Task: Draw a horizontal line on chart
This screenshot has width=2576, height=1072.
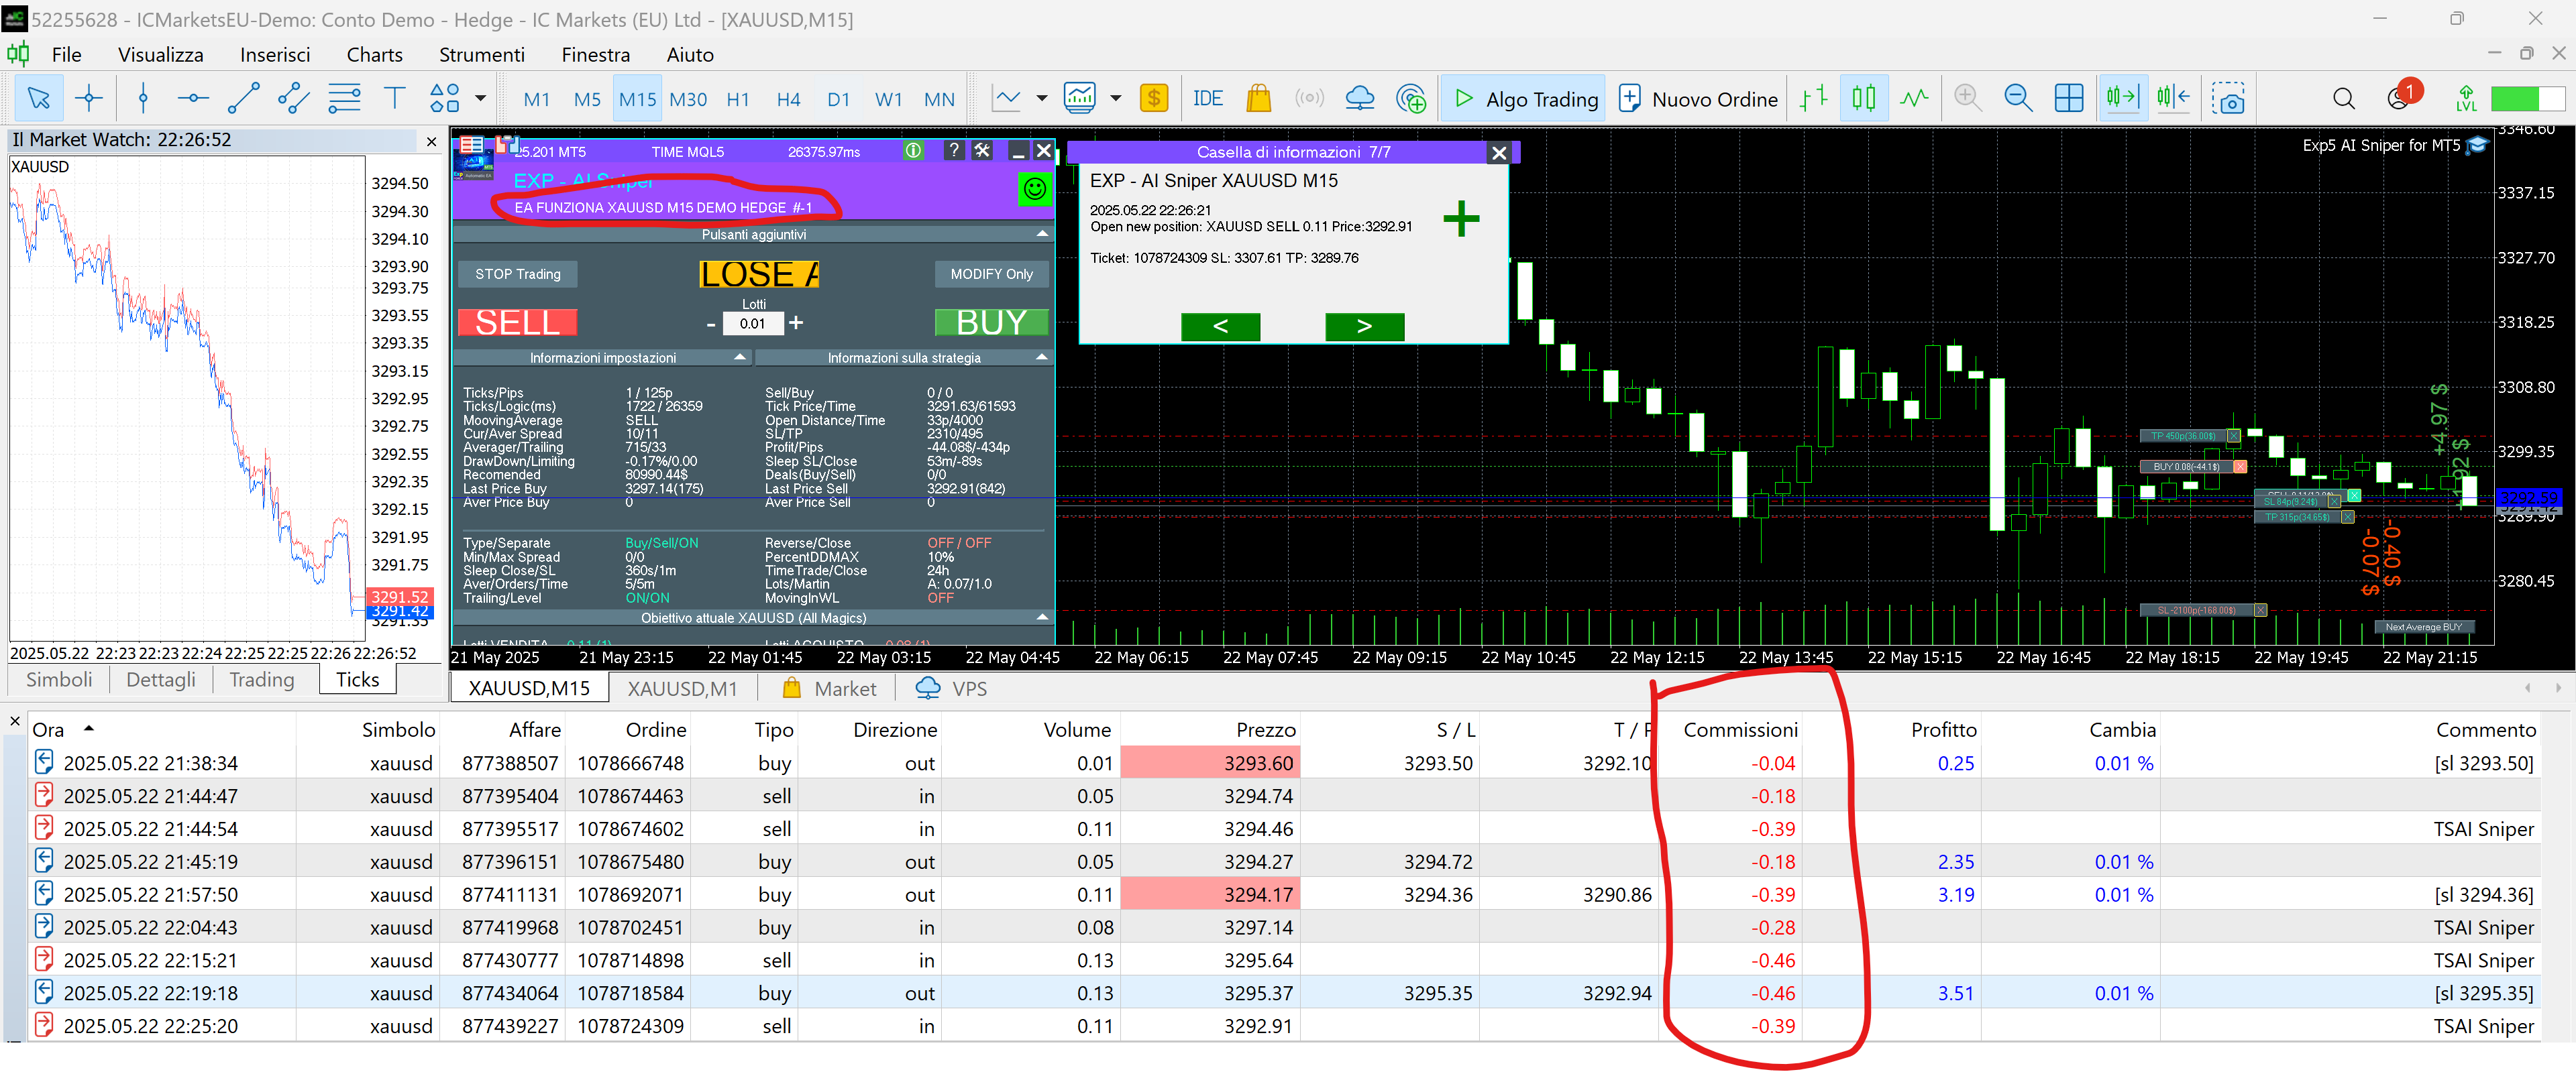Action: pyautogui.click(x=193, y=99)
